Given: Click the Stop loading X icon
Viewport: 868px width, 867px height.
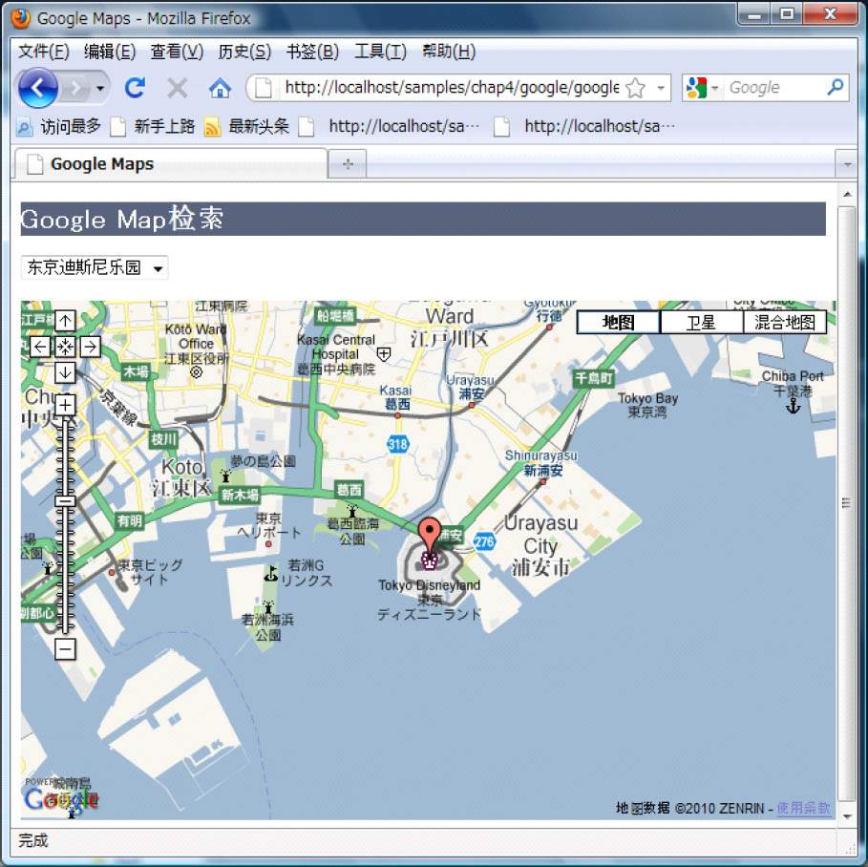Looking at the screenshot, I should pyautogui.click(x=178, y=88).
